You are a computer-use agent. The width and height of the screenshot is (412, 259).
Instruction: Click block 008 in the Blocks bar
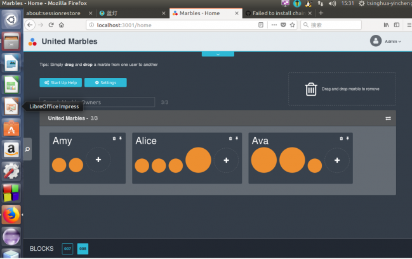(83, 249)
